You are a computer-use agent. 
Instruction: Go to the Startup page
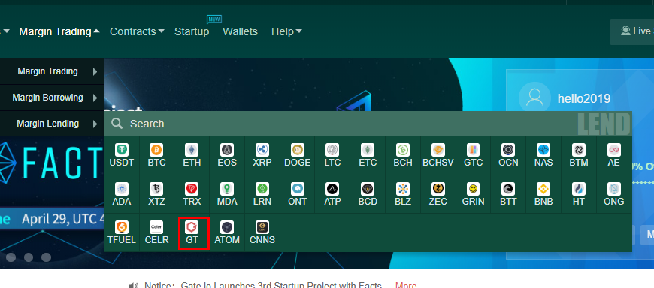point(192,31)
